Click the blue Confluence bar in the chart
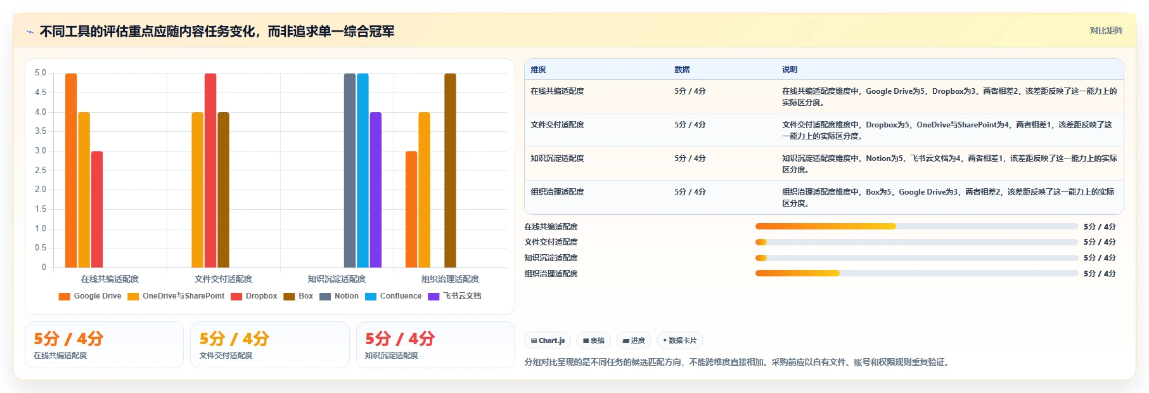1149x393 pixels. coord(363,171)
